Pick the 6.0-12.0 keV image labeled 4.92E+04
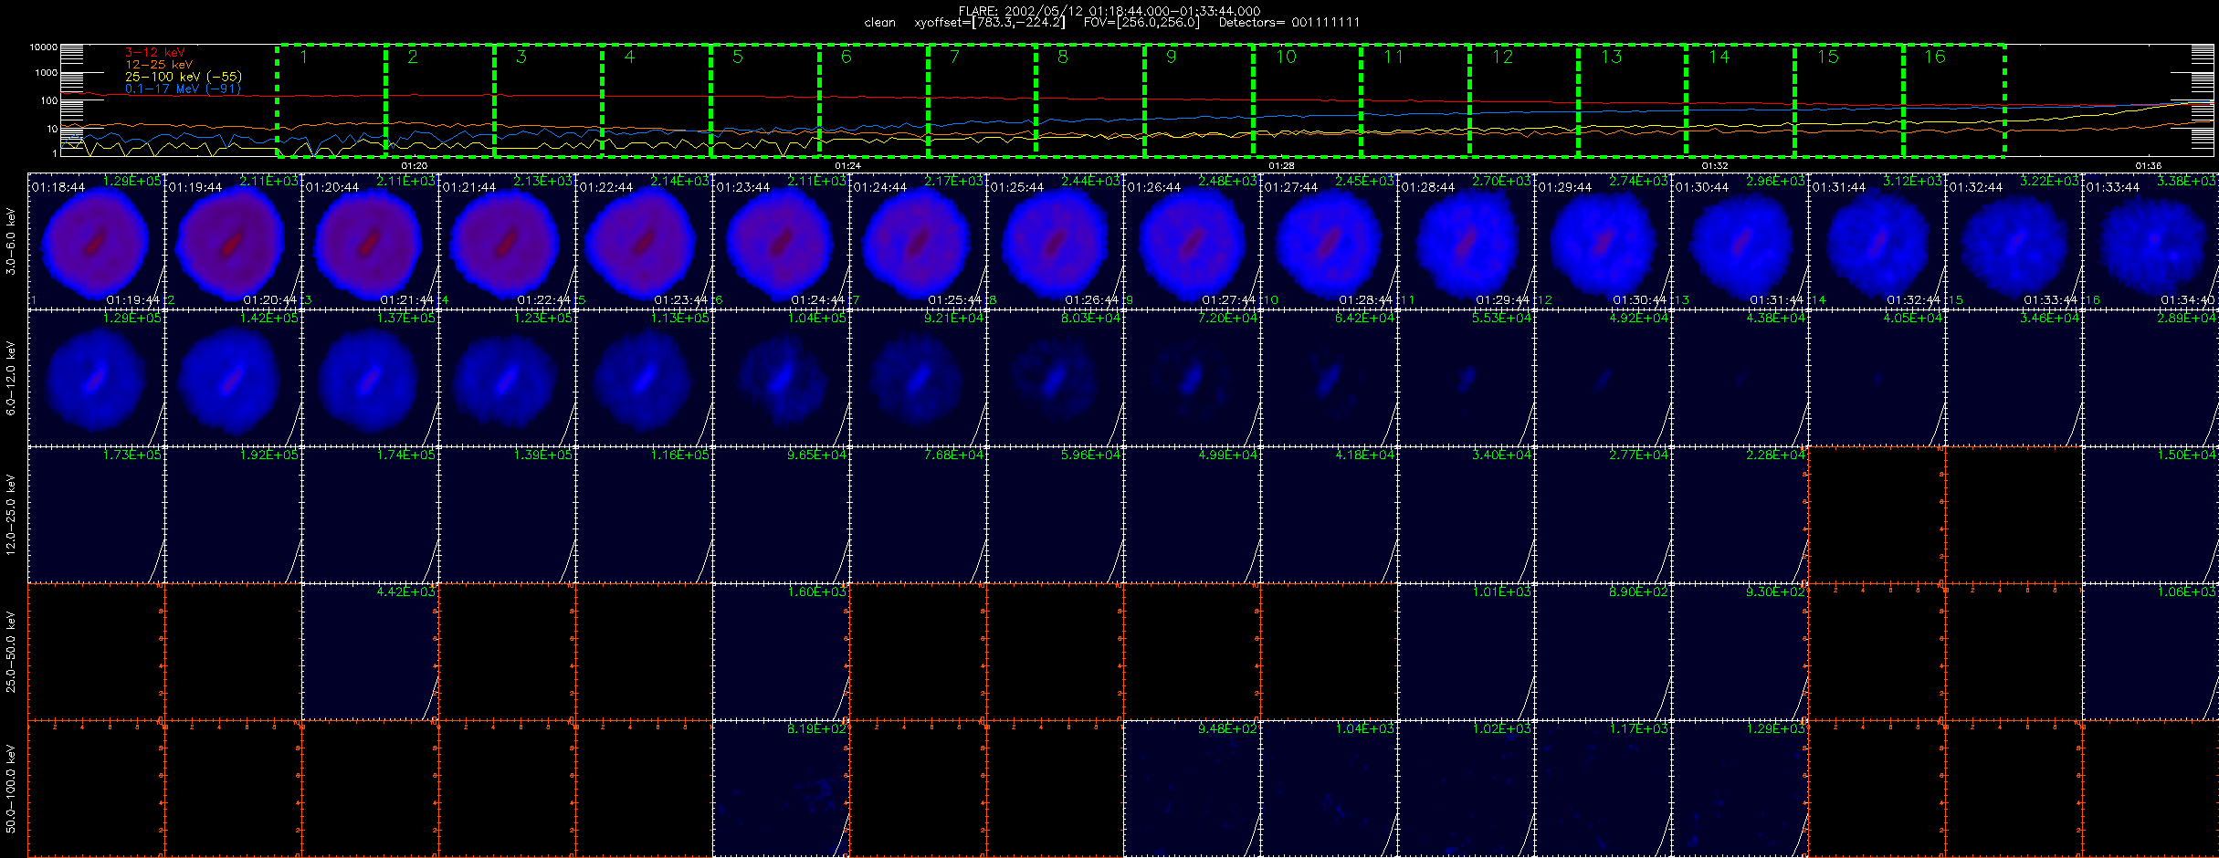The image size is (2219, 858). point(1603,378)
